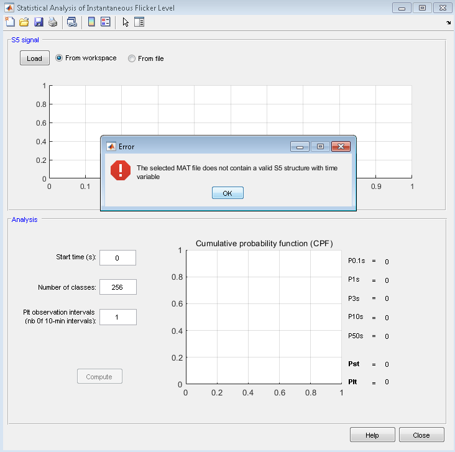
Task: Insert Colorbar from the toolbar
Action: click(x=91, y=22)
